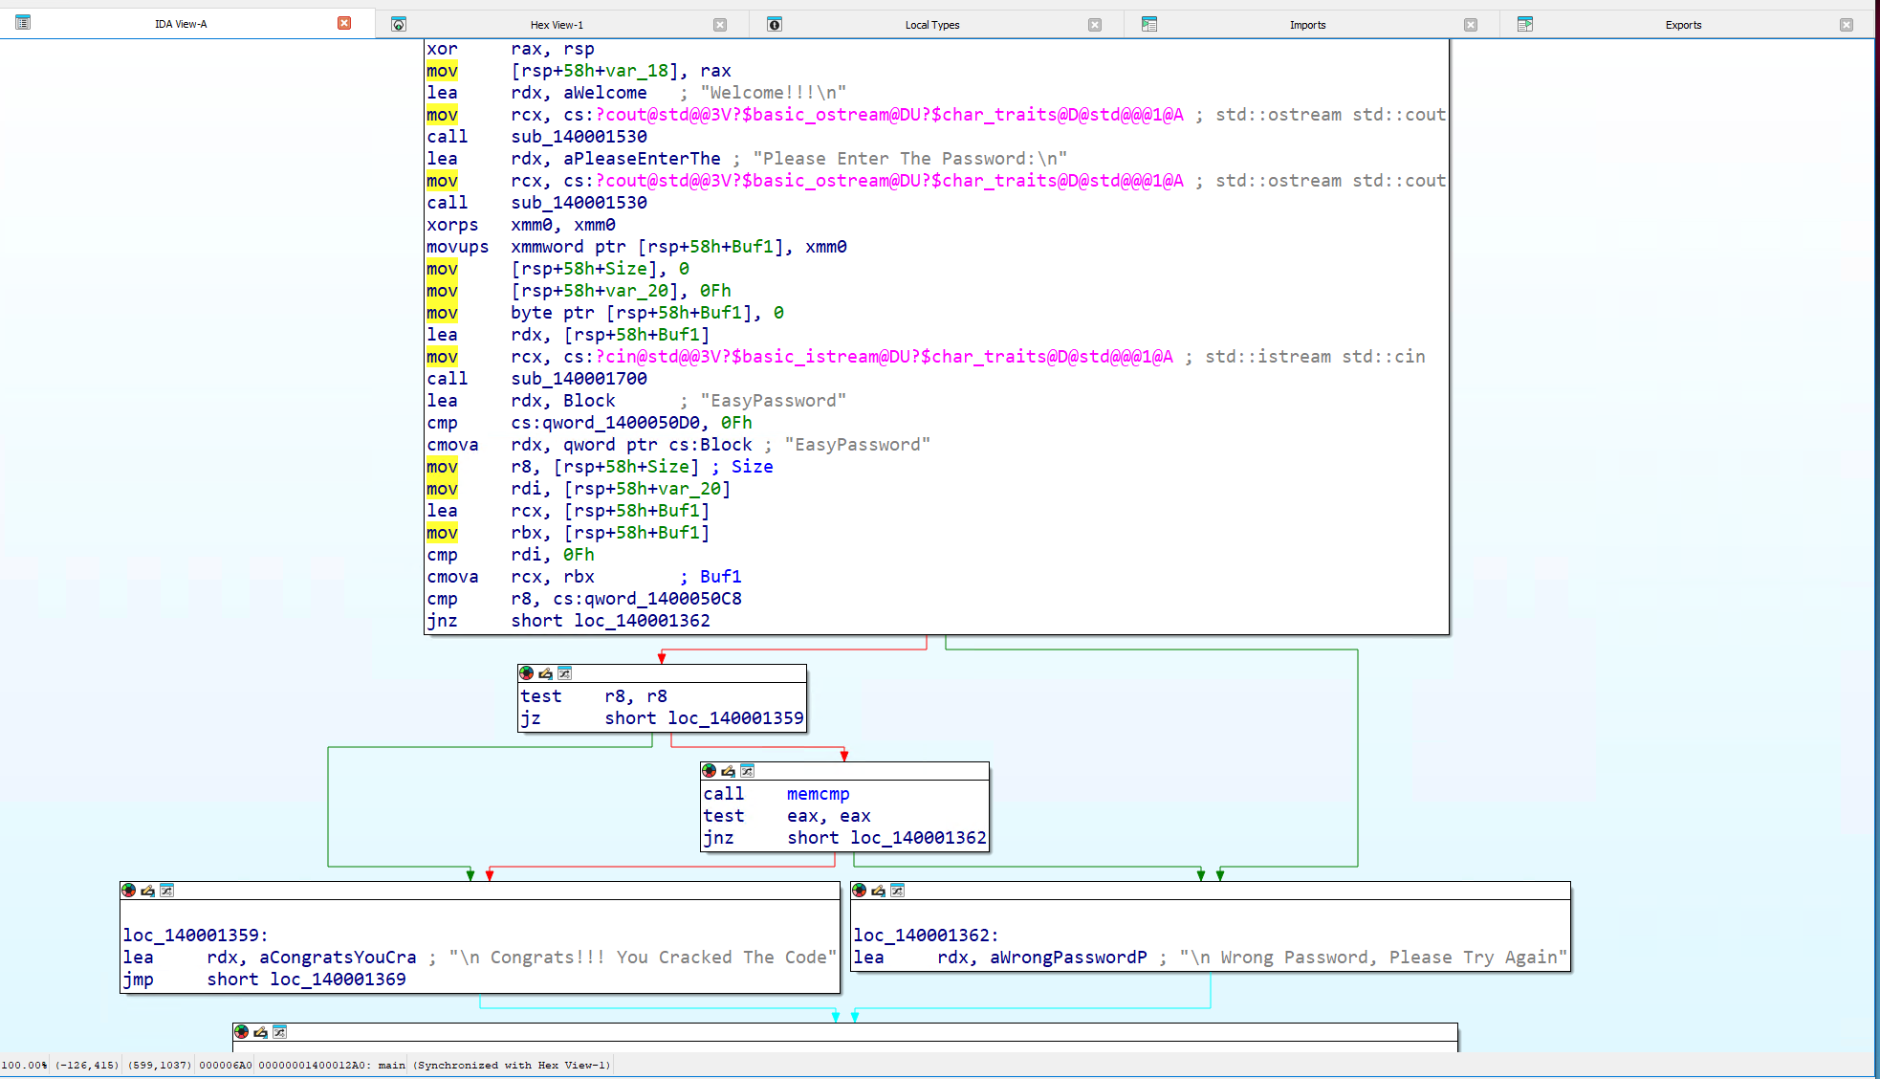
Task: Switch to the IDA View-A tab
Action: (x=181, y=24)
